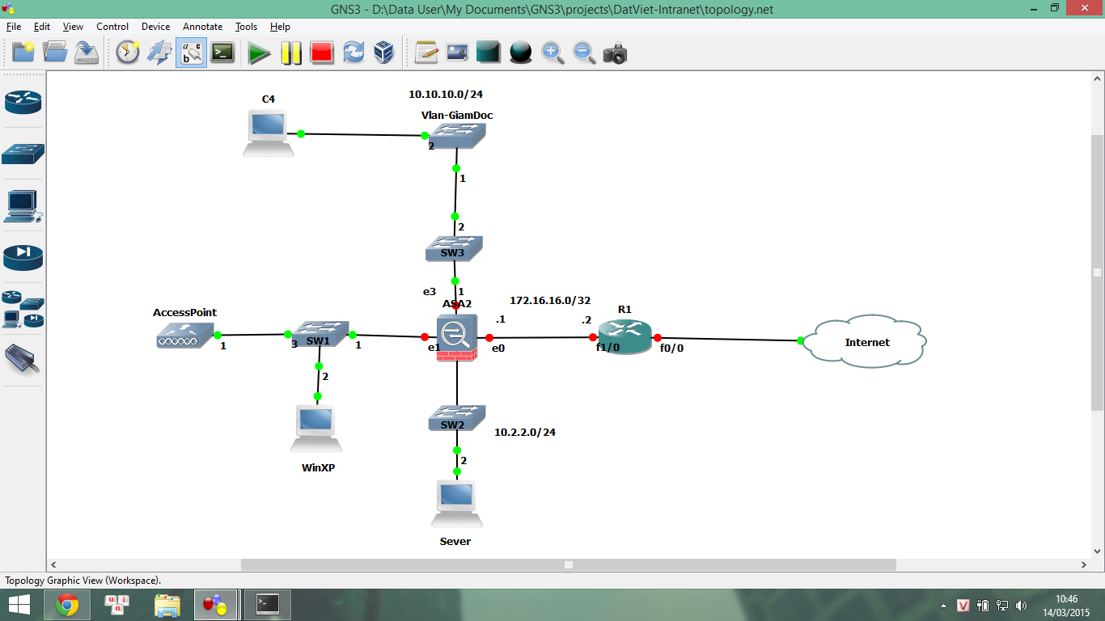Show hidden system tray icons
The image size is (1105, 621).
coord(943,605)
